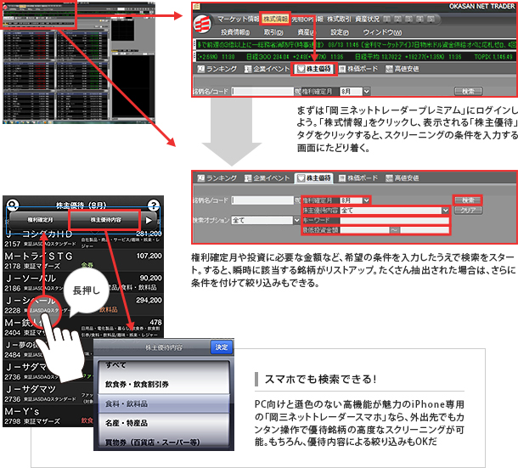The image size is (518, 468).
Task: Click 企業イベント tab icon in OKASAN NET TRADER panel
Action: click(248, 69)
